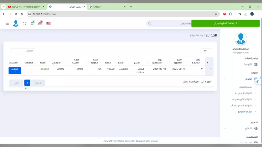Viewport: 262px width, 147px height.
Task: Change the 50 entries-per-page selector
Action: [206, 51]
